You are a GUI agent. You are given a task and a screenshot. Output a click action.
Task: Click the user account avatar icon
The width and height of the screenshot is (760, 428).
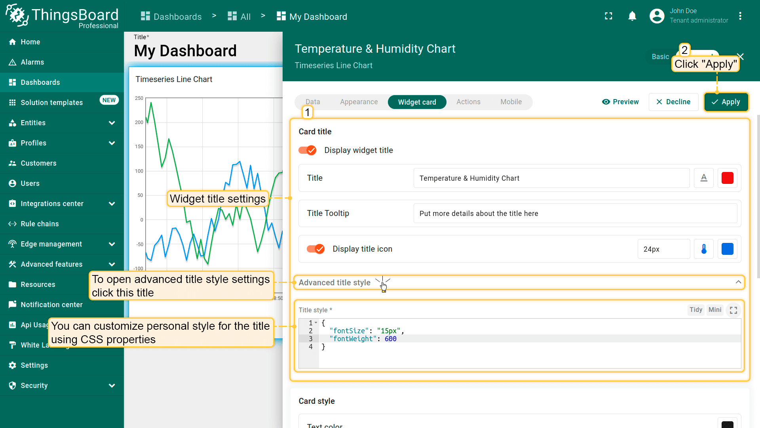click(657, 16)
